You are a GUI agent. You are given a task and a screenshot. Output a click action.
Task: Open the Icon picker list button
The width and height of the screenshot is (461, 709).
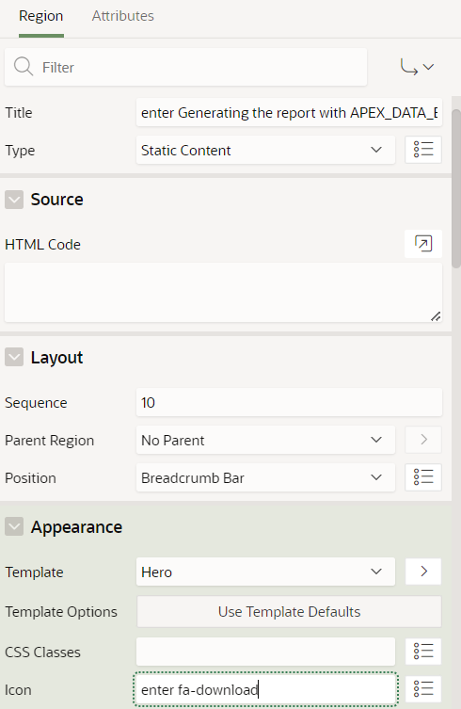click(423, 689)
